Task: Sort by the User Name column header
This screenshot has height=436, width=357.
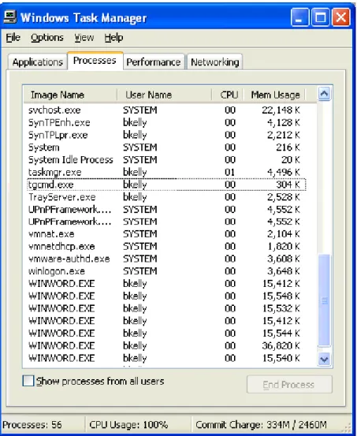Action: pyautogui.click(x=164, y=95)
